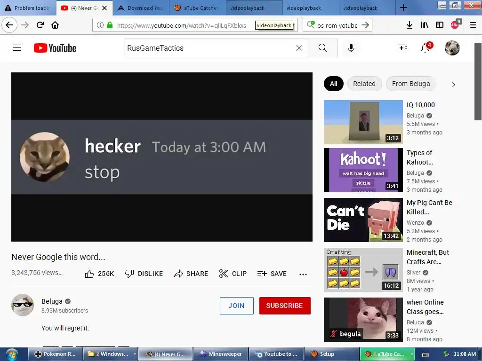
Task: Open the browser library icon
Action: click(x=425, y=25)
